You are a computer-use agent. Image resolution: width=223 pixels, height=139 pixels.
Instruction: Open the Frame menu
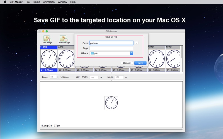36,2
